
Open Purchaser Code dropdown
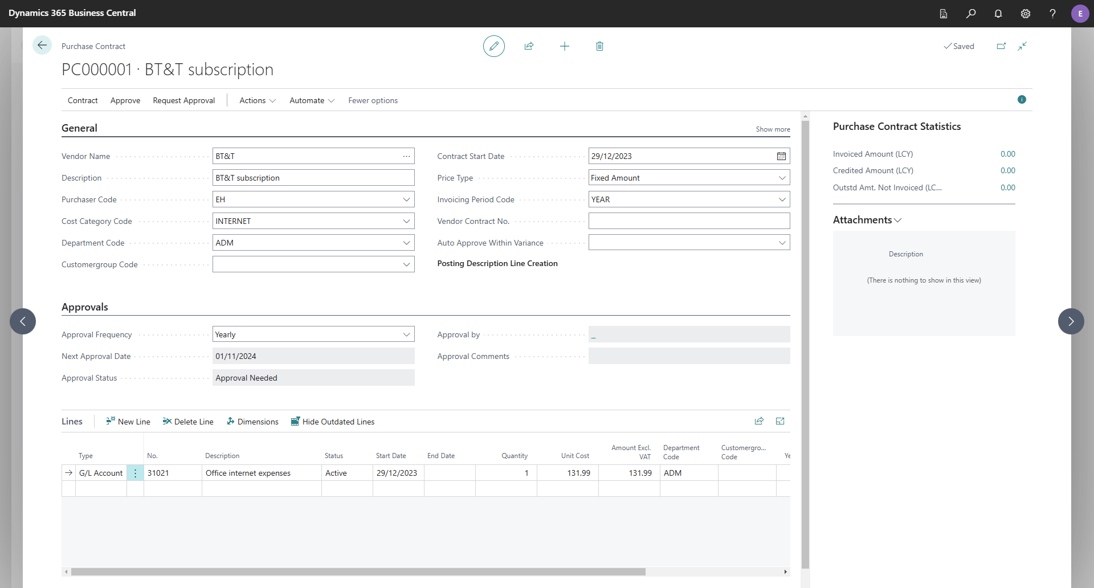click(x=406, y=199)
